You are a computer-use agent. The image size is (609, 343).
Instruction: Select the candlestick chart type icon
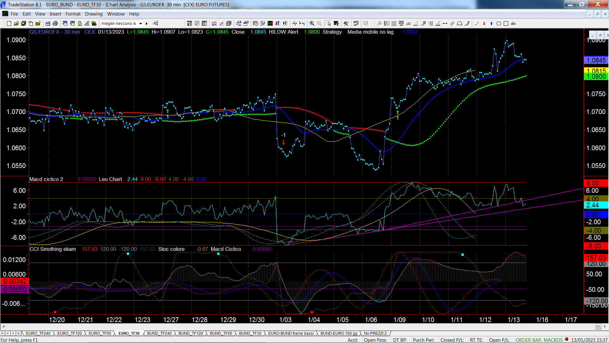(285, 24)
